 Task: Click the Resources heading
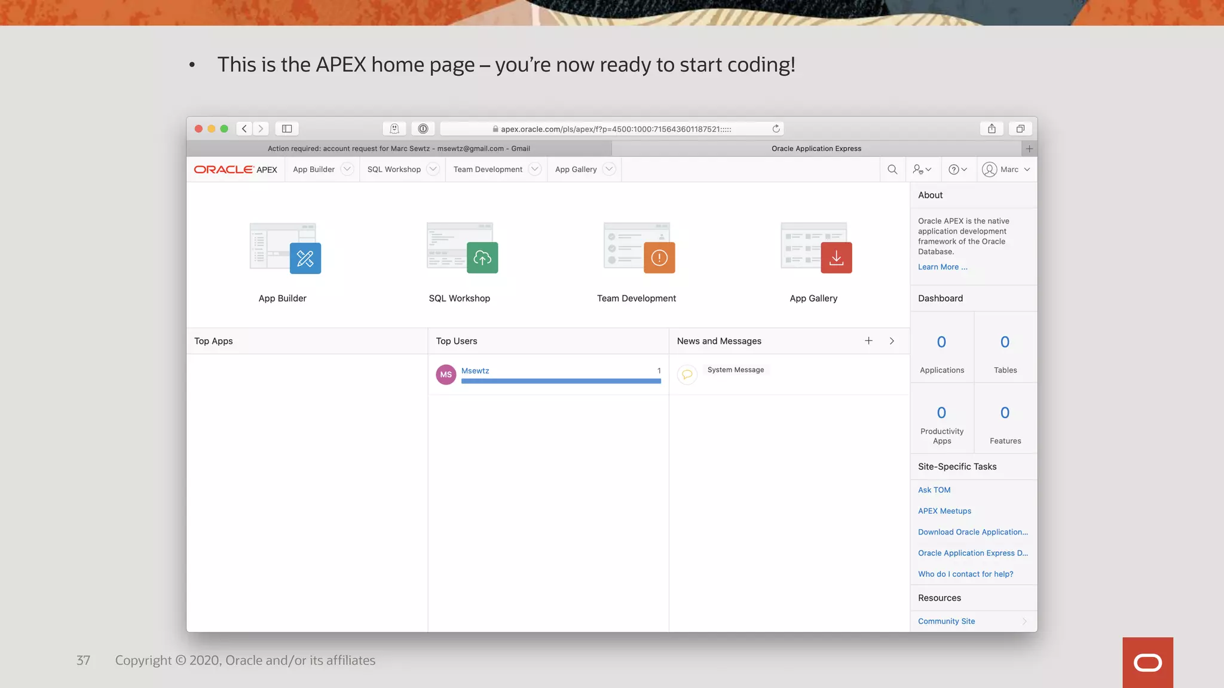[x=940, y=598]
